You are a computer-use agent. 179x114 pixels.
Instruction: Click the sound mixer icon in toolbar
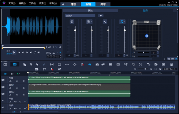point(89,64)
